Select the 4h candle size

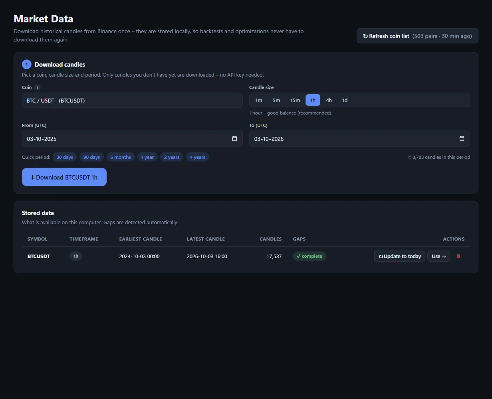(329, 100)
